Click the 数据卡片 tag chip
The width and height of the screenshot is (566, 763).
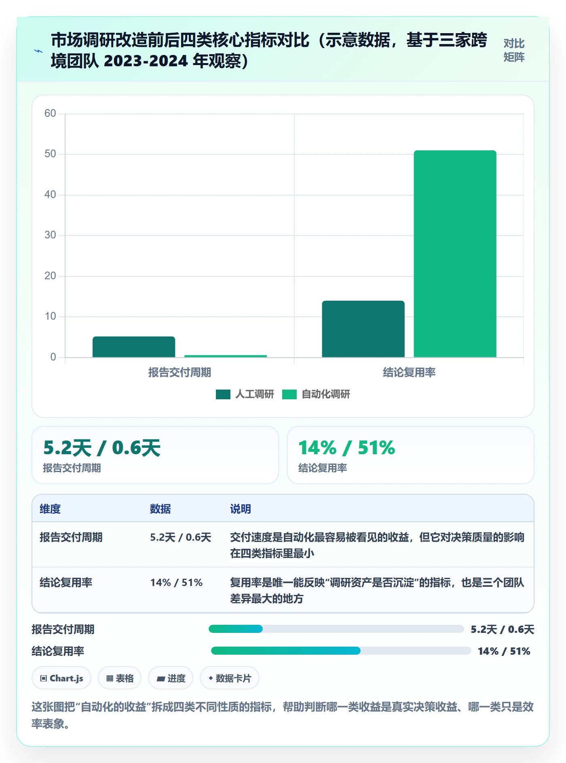230,678
